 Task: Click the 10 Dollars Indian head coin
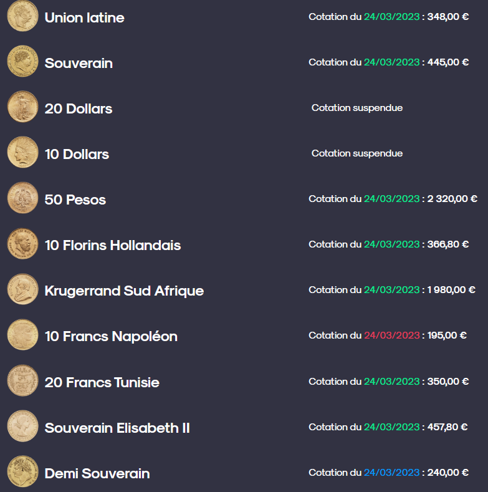pyautogui.click(x=22, y=152)
